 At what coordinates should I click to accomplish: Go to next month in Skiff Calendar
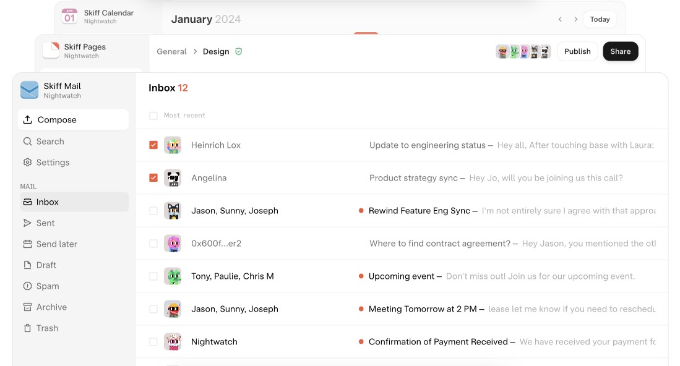(x=576, y=19)
